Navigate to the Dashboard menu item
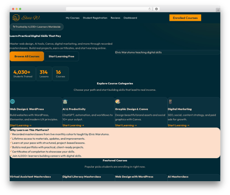The height and width of the screenshot is (195, 230). (130, 18)
